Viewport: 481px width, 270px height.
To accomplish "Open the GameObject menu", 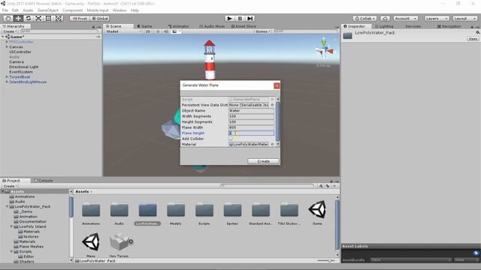I will 48,10.
